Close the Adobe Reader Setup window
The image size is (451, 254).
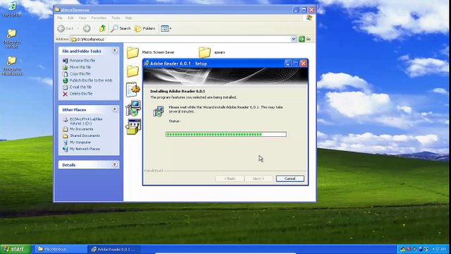pyautogui.click(x=304, y=64)
